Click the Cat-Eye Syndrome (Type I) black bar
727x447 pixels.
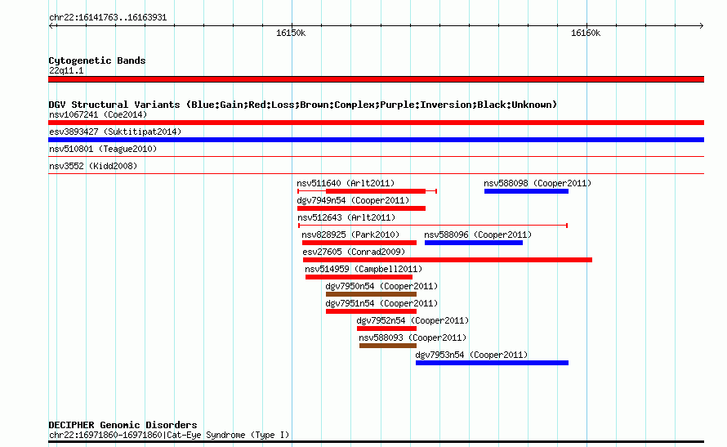point(376,441)
